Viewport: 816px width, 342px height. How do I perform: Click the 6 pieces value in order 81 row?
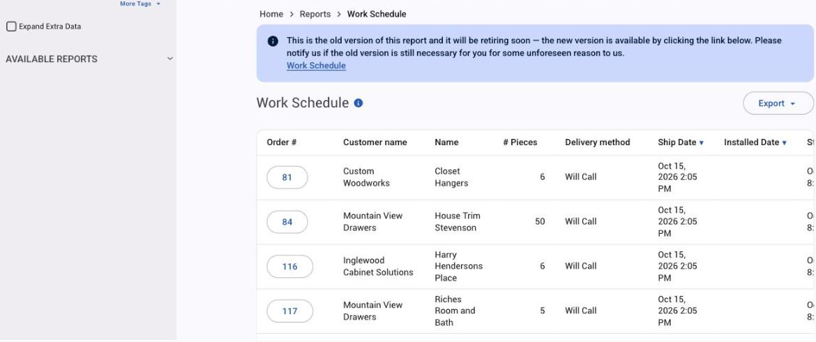point(543,177)
